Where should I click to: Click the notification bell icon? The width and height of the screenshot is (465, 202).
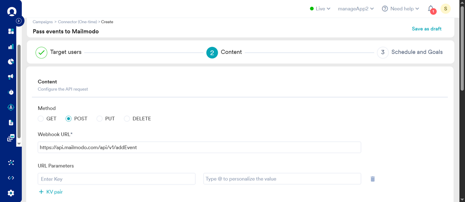coord(431,9)
